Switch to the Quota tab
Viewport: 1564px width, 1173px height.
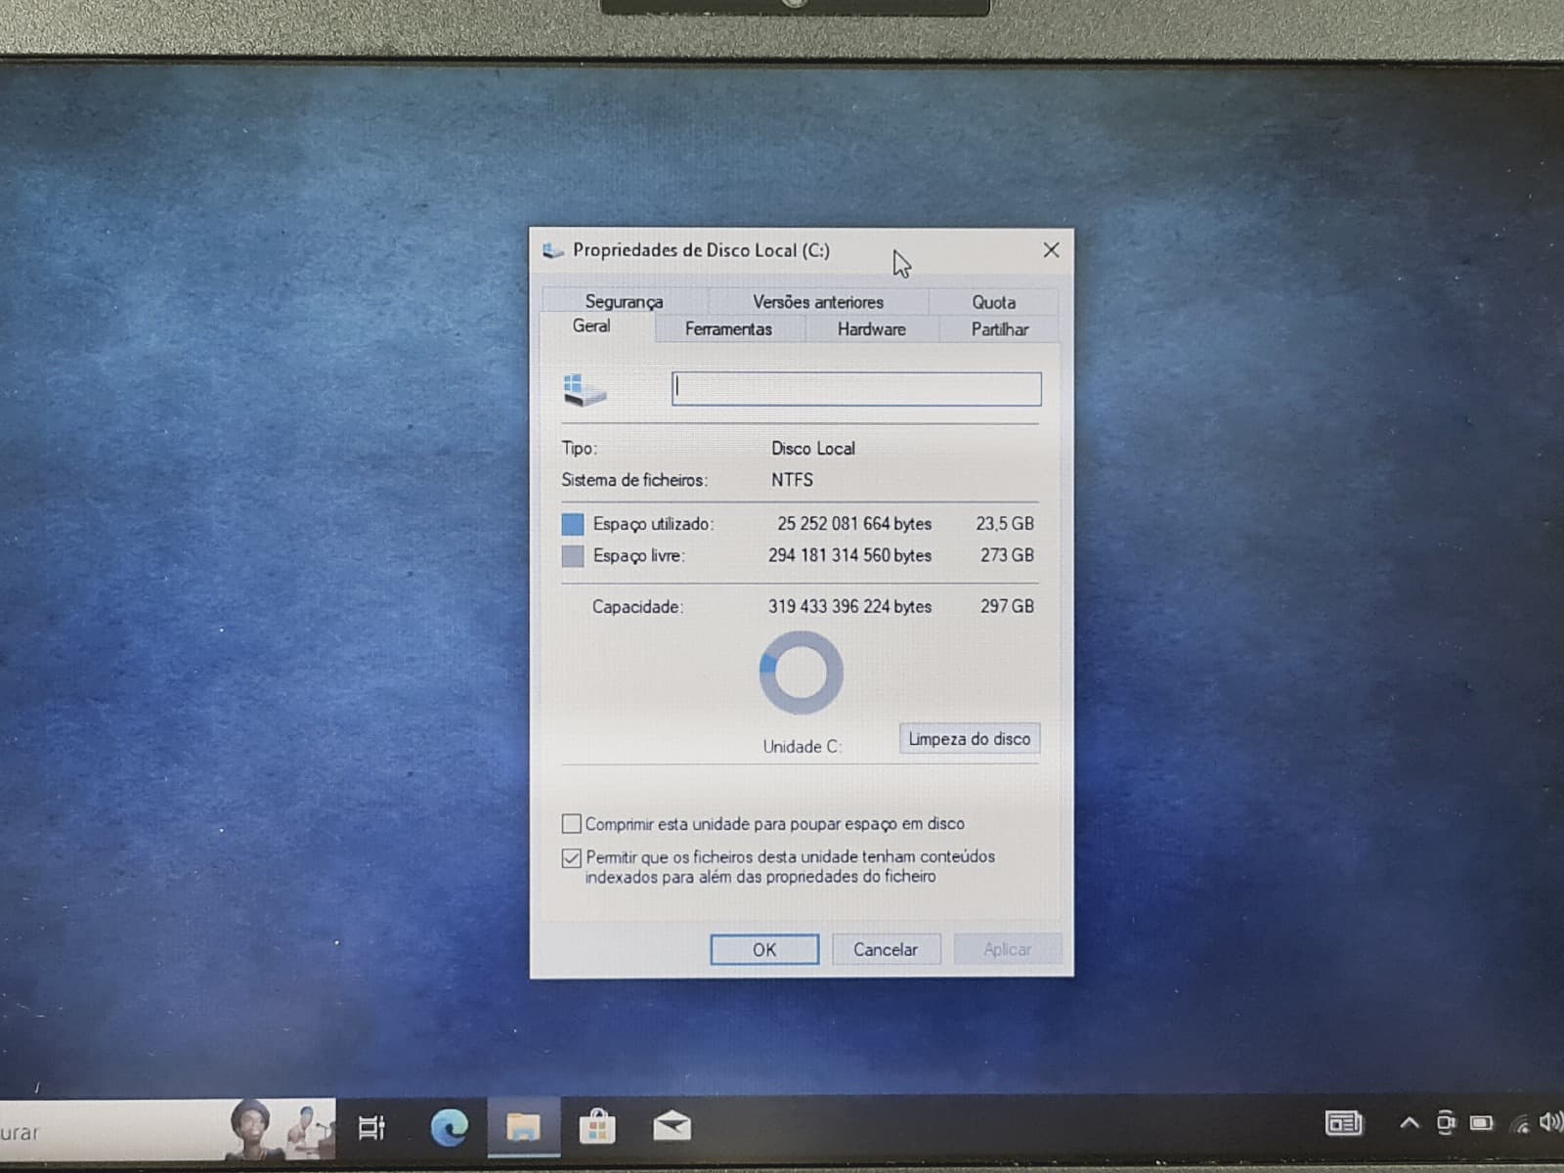[x=993, y=301]
